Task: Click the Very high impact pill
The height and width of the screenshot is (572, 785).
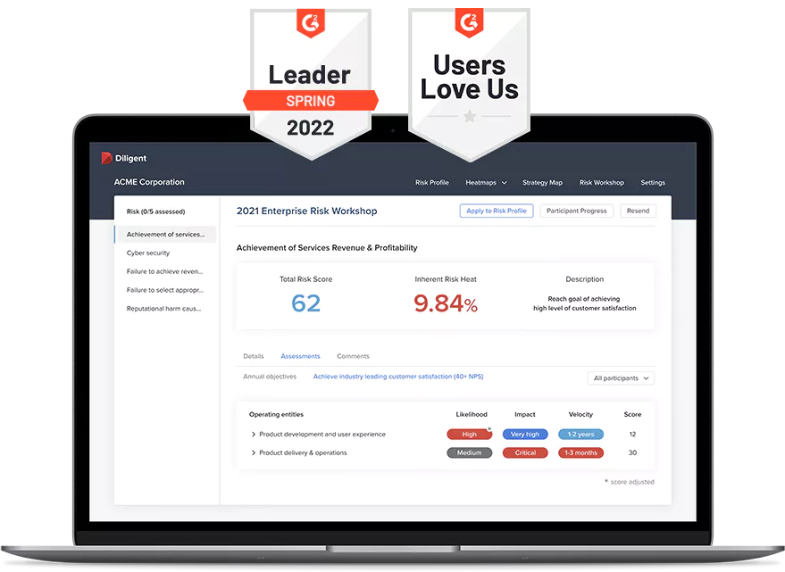Action: (525, 435)
